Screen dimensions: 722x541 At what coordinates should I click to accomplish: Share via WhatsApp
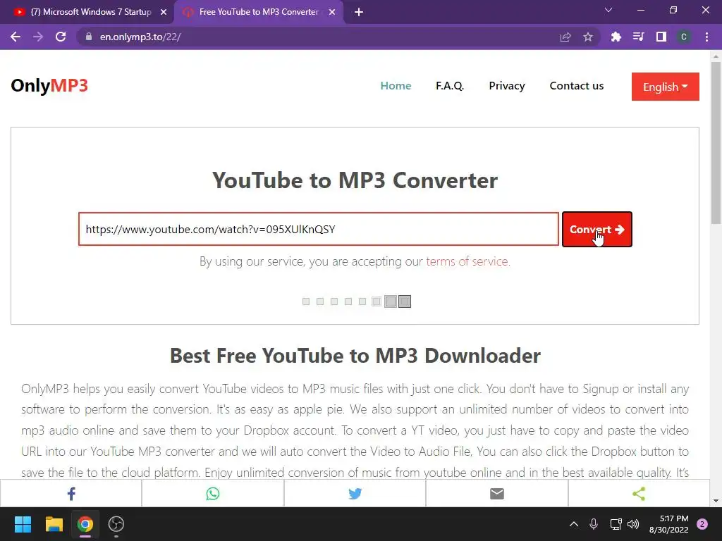(x=213, y=494)
